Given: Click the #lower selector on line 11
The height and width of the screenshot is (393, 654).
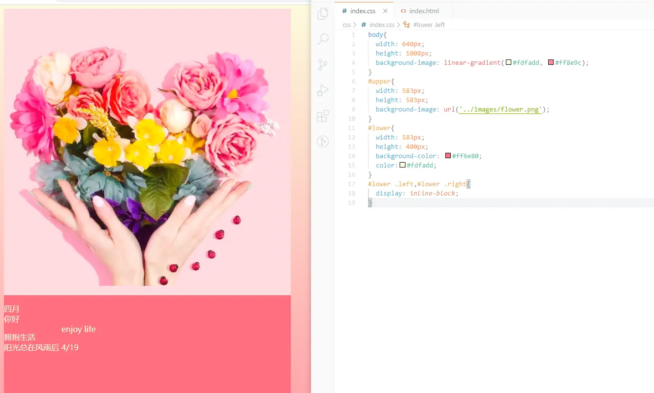Looking at the screenshot, I should click(379, 128).
